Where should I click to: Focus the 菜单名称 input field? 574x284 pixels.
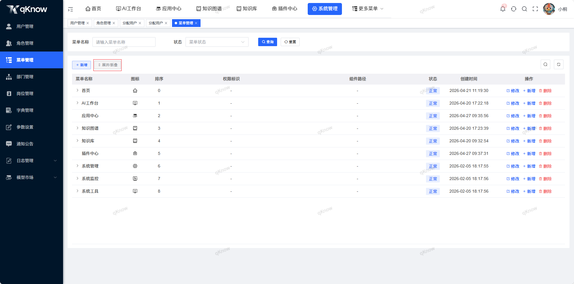tap(124, 42)
